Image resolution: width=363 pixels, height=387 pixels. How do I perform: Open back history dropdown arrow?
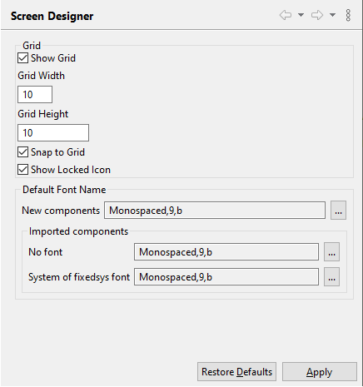click(x=301, y=15)
